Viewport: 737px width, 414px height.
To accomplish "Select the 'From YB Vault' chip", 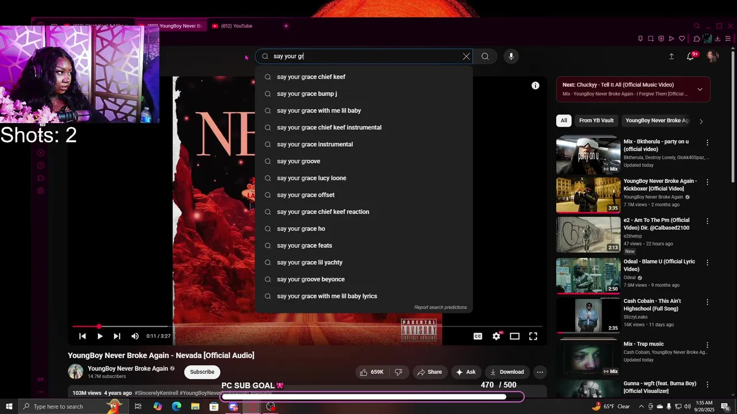I will pos(597,121).
